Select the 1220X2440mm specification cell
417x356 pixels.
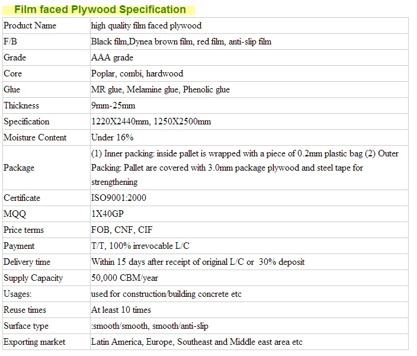(151, 121)
